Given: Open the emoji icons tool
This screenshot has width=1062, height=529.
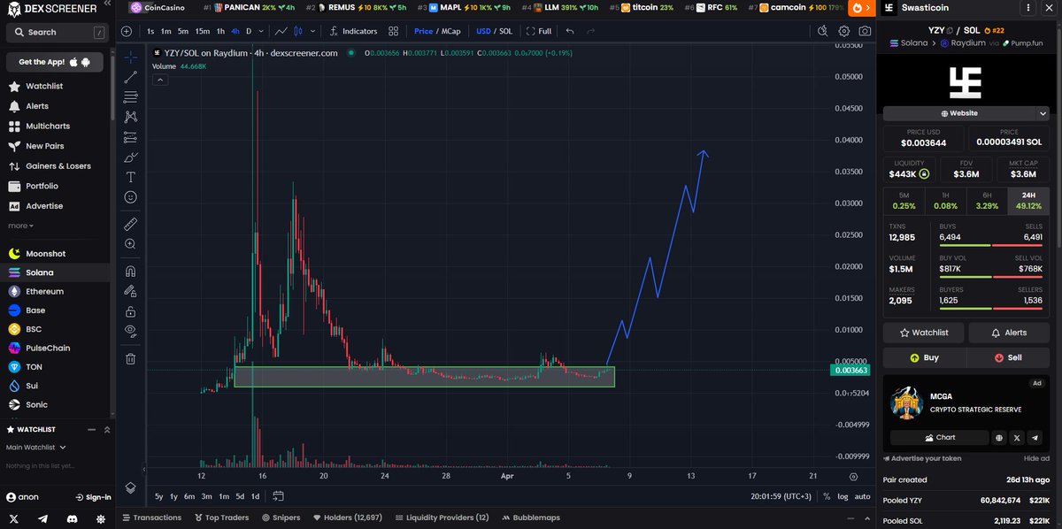Looking at the screenshot, I should (x=131, y=196).
